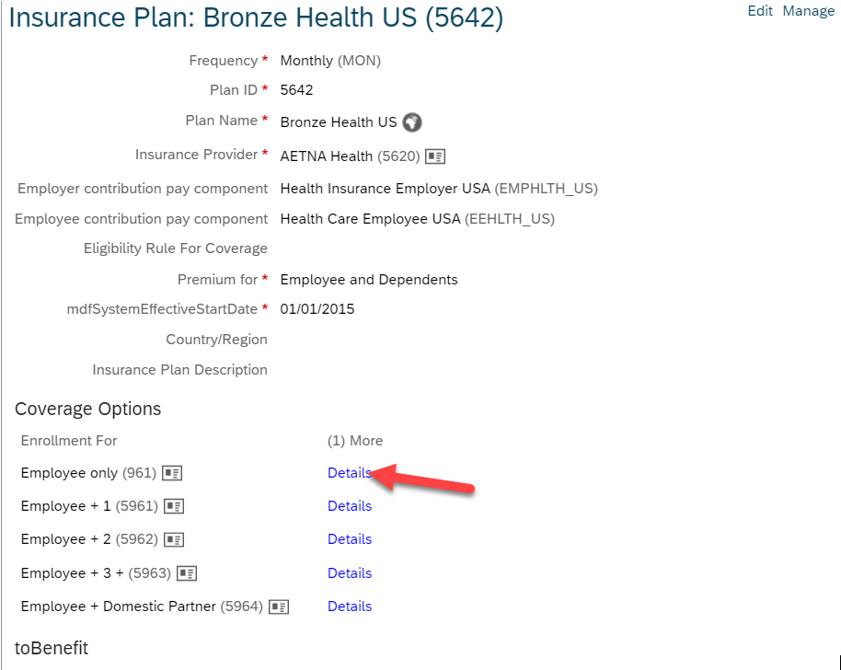
Task: Click the Insurance Plan Bronze Health US title
Action: coord(256,17)
